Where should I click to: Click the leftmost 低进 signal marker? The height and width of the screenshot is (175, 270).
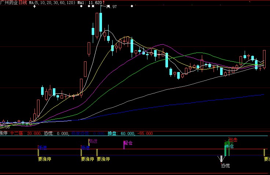pos(43,148)
